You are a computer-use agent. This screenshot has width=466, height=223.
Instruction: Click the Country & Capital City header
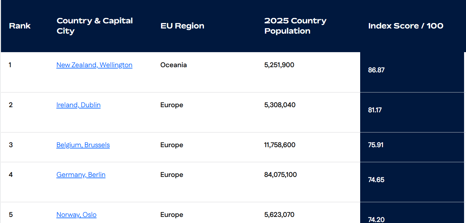coord(95,26)
